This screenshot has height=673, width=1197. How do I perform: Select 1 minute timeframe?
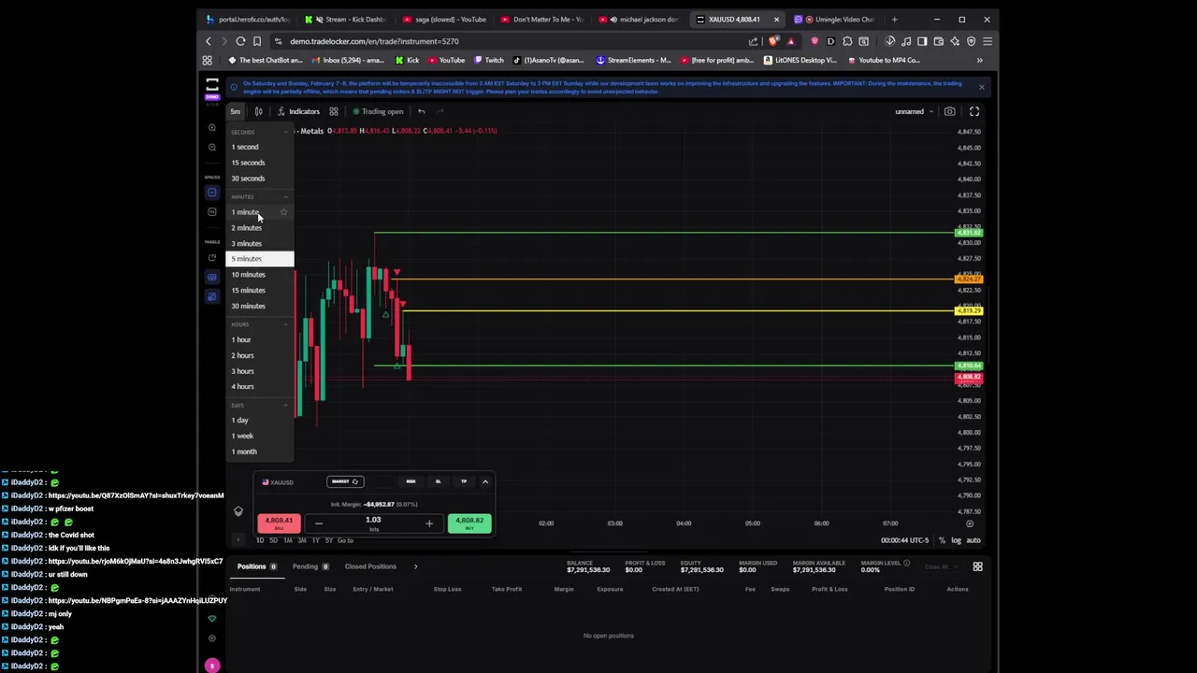coord(245,212)
